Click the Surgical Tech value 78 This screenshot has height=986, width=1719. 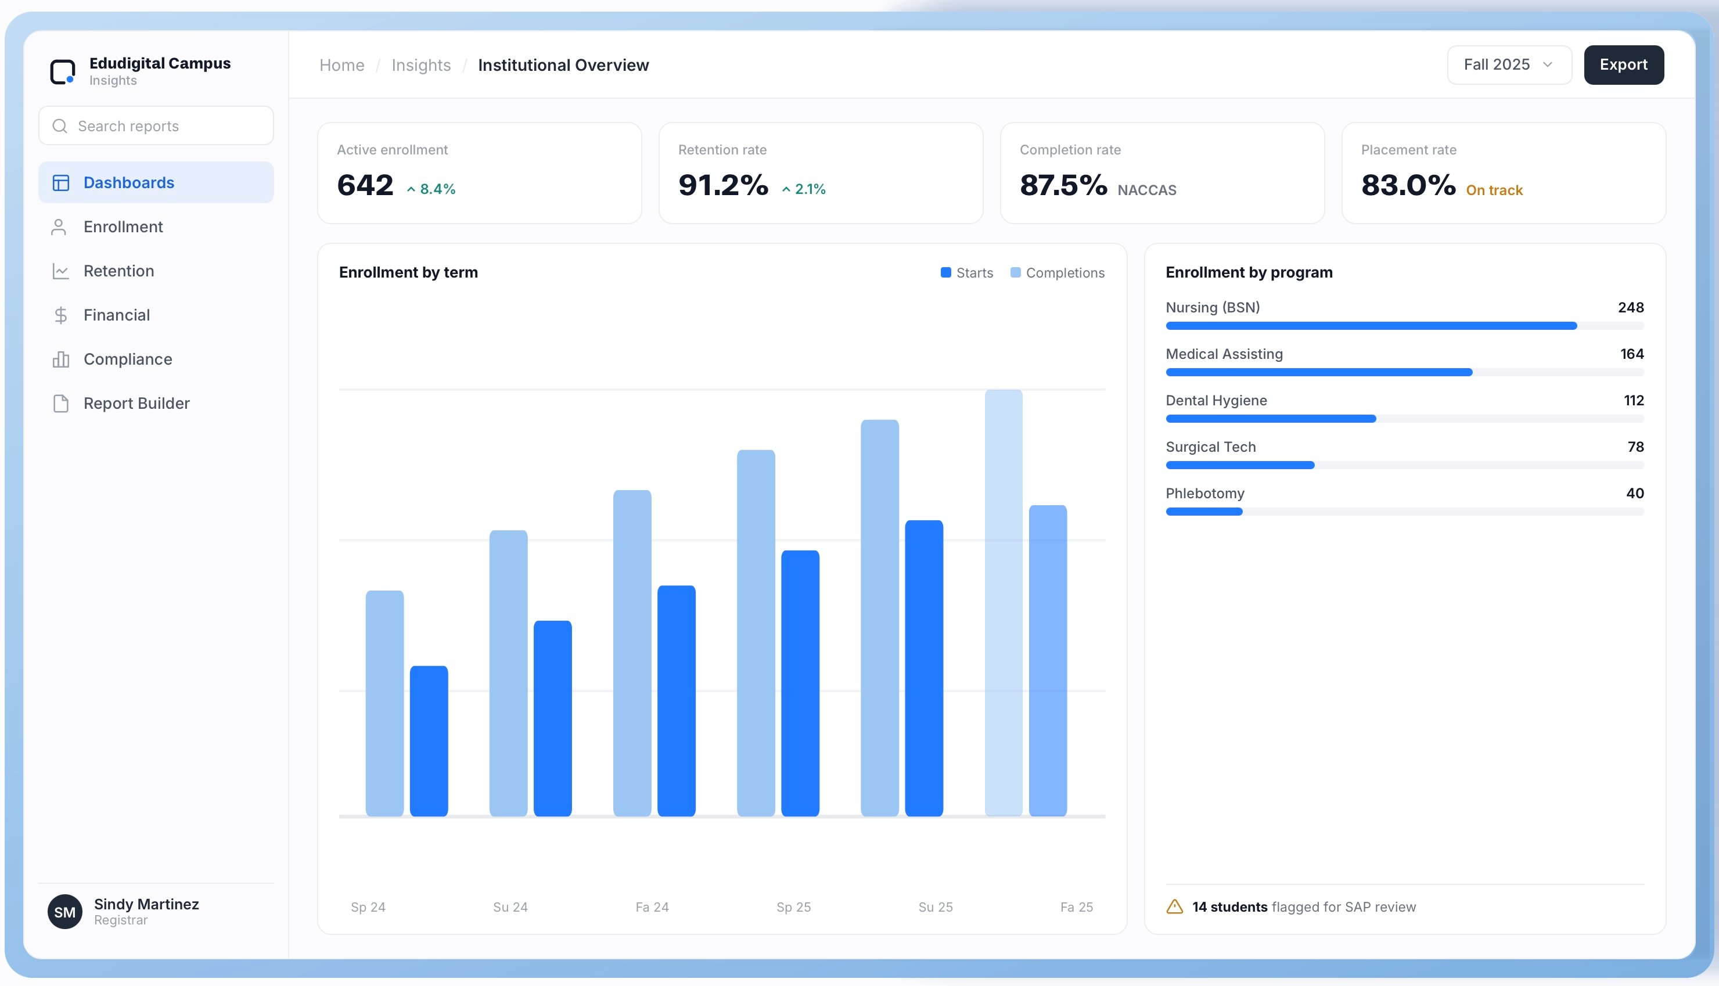pos(1636,447)
